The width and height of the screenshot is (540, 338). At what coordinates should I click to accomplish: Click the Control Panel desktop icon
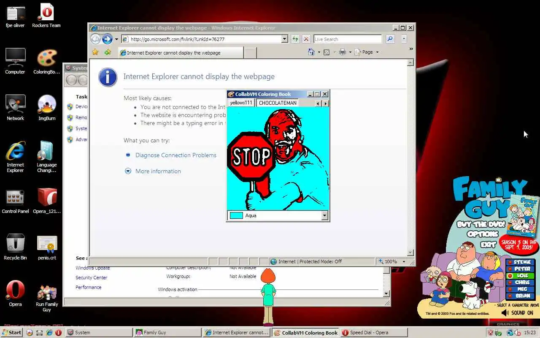tap(15, 201)
